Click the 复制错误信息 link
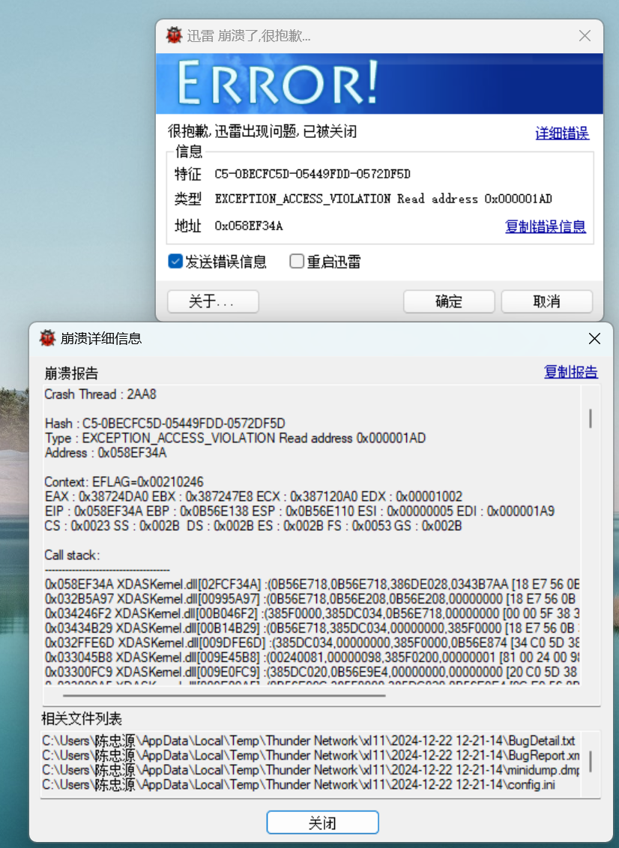Image resolution: width=619 pixels, height=848 pixels. pyautogui.click(x=546, y=227)
